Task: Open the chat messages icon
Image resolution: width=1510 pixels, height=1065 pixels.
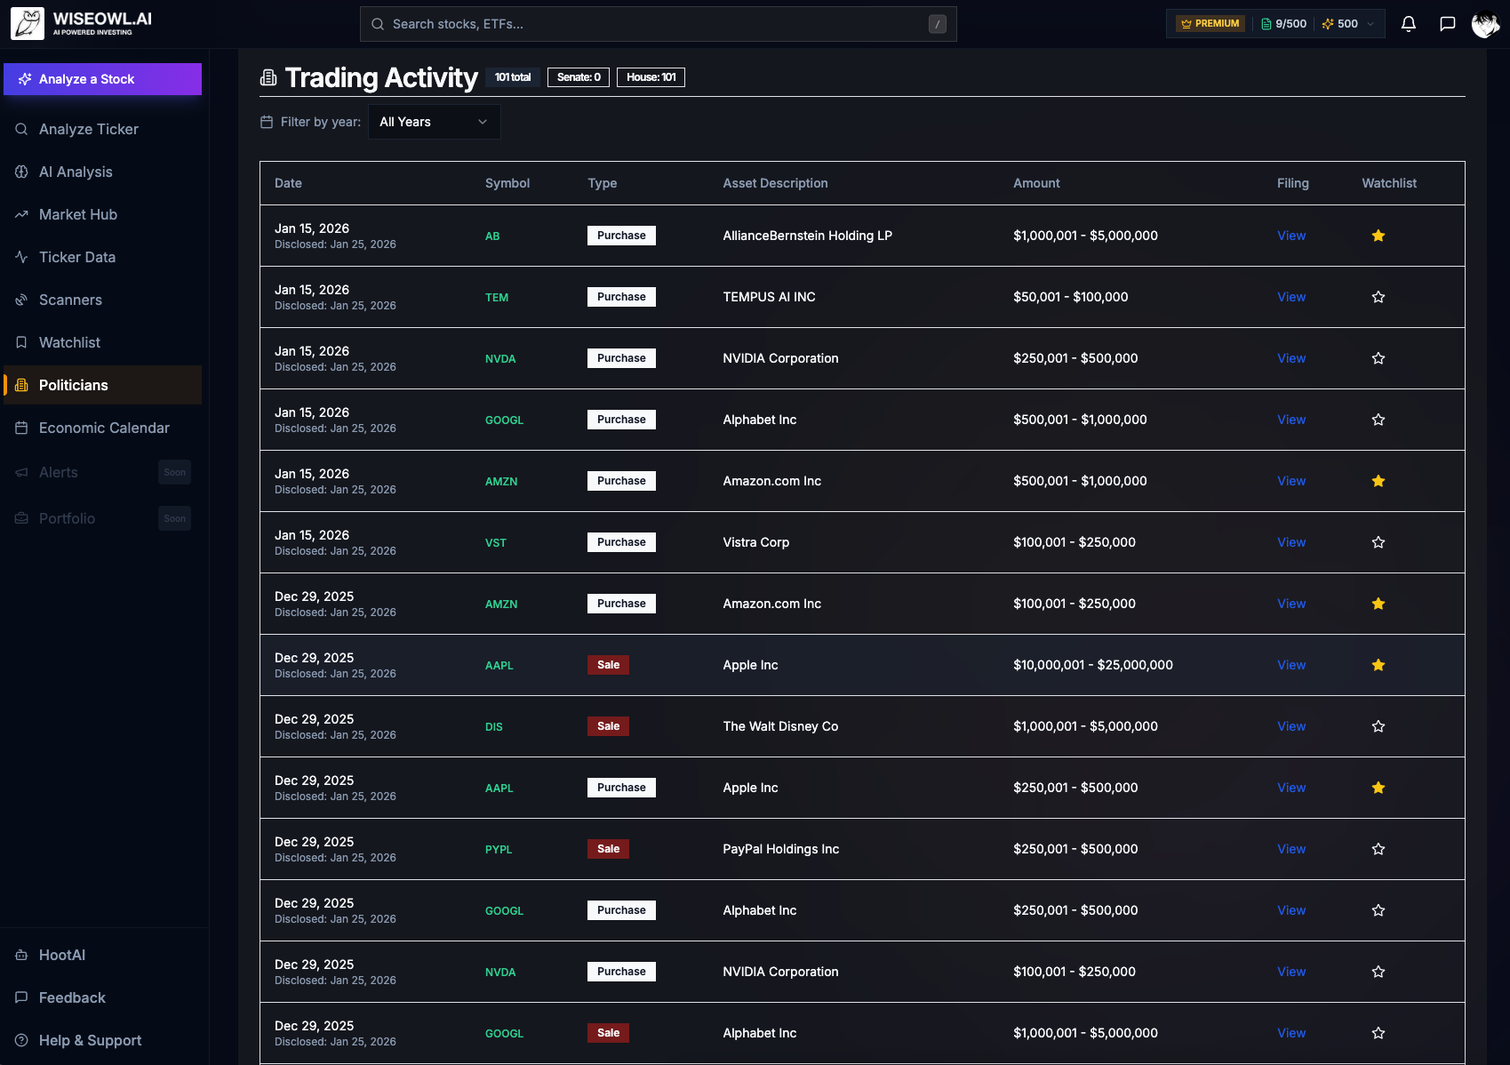Action: tap(1448, 24)
